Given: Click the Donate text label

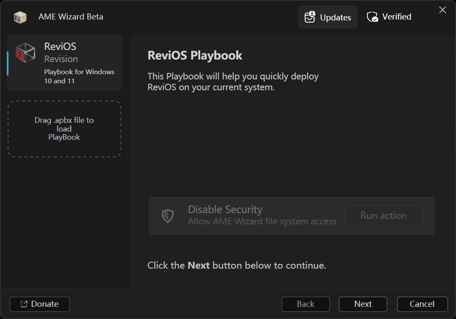Looking at the screenshot, I should click(x=45, y=304).
